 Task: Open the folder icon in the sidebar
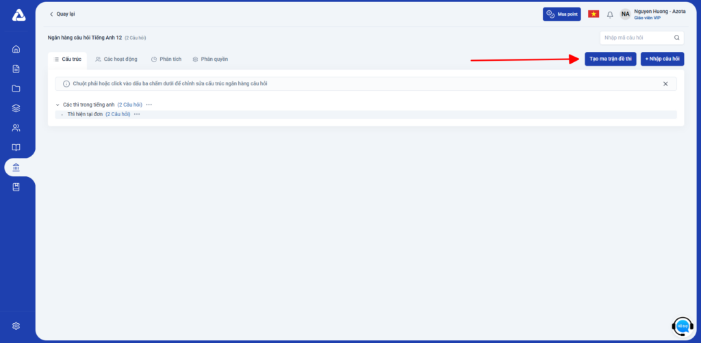(x=16, y=88)
